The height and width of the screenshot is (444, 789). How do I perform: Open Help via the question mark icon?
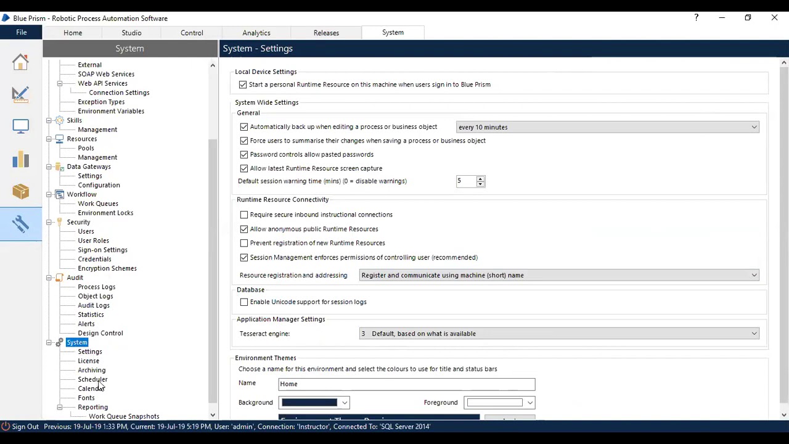[x=696, y=18]
